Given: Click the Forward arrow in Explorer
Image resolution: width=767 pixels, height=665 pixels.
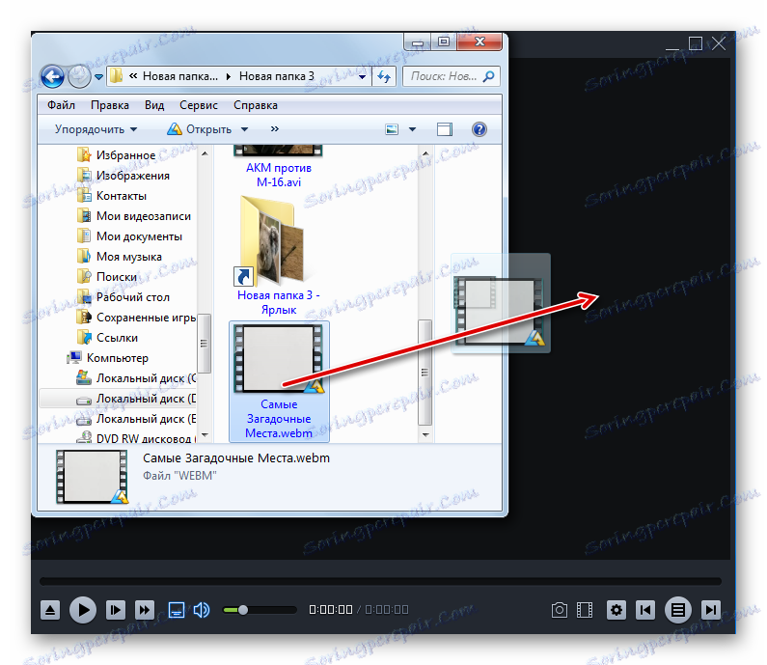Looking at the screenshot, I should 79,76.
